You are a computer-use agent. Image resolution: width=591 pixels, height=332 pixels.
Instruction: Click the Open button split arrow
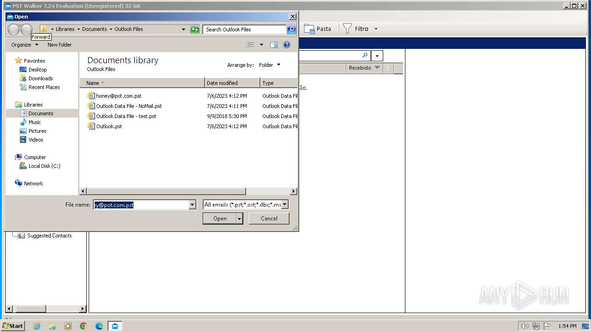point(240,219)
